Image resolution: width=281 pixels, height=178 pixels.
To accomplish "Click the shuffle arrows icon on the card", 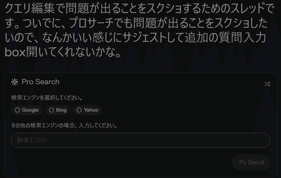I will 267,84.
